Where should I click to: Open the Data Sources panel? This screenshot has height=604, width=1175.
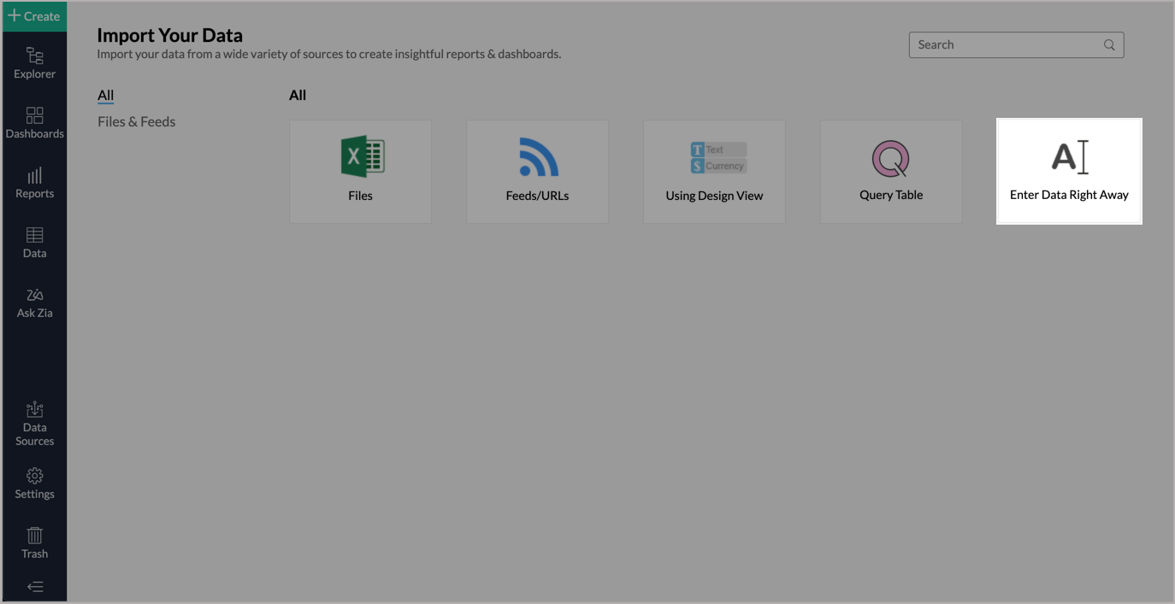coord(34,423)
